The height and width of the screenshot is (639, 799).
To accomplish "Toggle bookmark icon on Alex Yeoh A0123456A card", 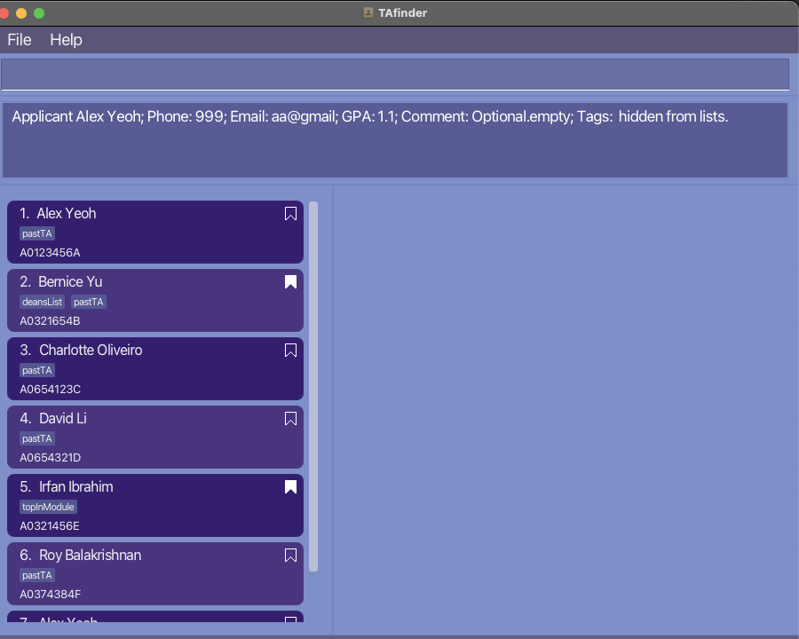I will coord(290,214).
